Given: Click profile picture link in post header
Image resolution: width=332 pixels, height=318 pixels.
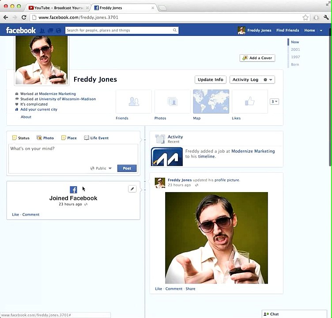Looking at the screenshot, I should click(x=227, y=180).
